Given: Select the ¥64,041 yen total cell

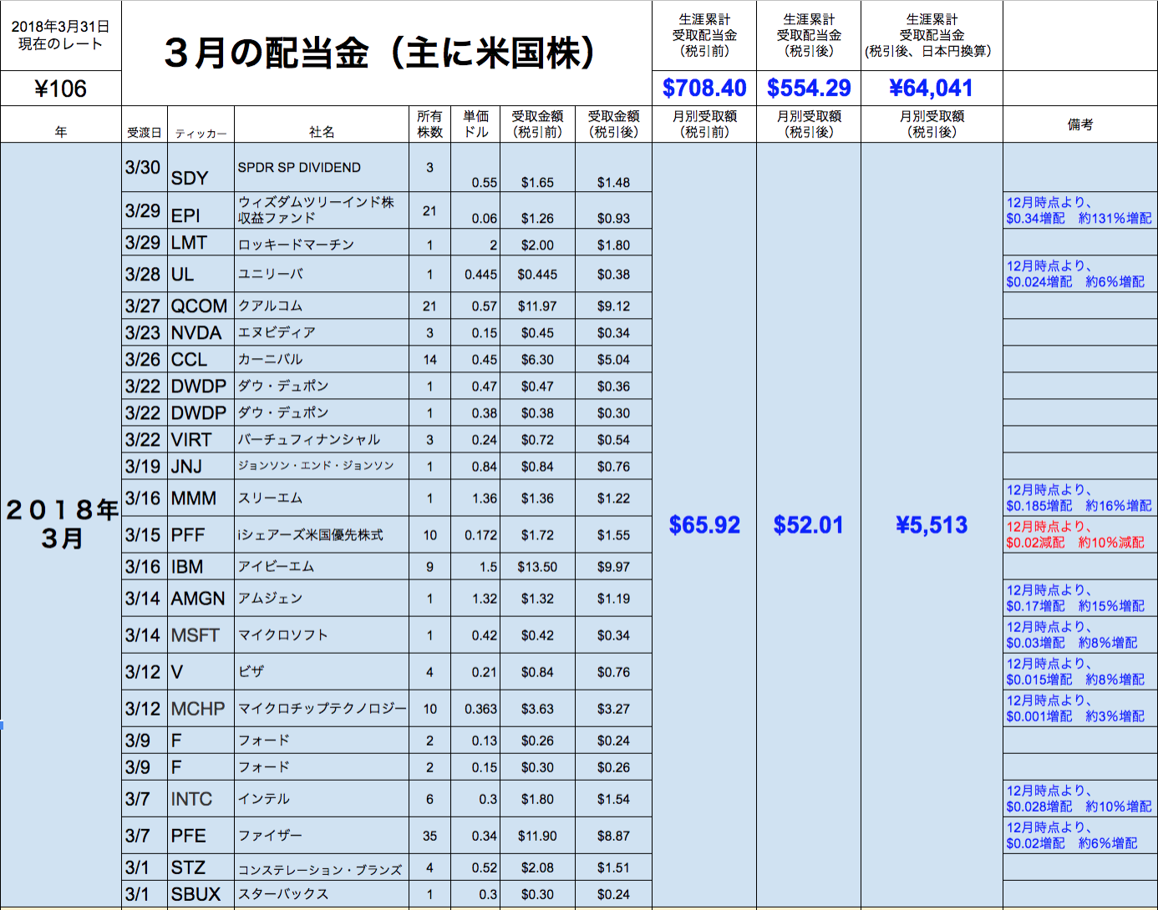Looking at the screenshot, I should pos(932,88).
